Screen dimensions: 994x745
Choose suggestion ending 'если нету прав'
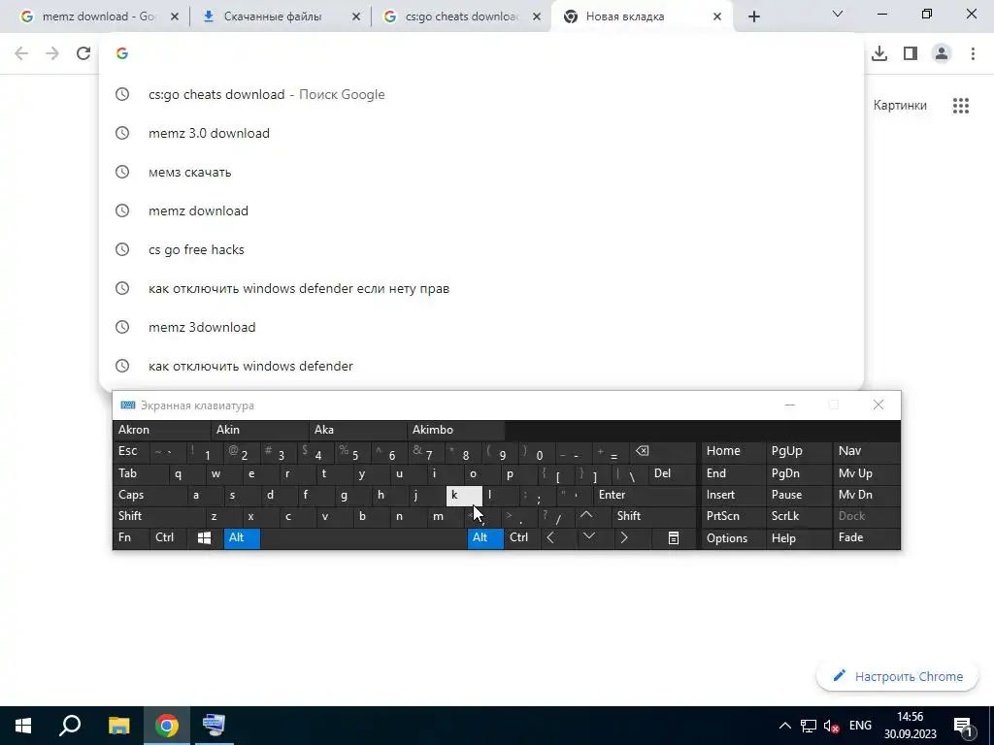(481, 288)
